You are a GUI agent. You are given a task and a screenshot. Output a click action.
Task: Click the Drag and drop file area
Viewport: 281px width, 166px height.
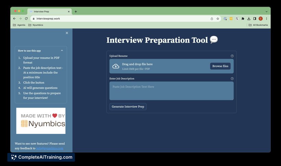click(171, 66)
